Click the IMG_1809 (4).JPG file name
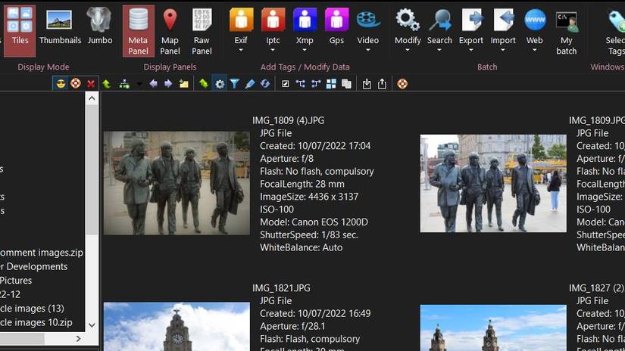Image resolution: width=625 pixels, height=351 pixels. [288, 120]
